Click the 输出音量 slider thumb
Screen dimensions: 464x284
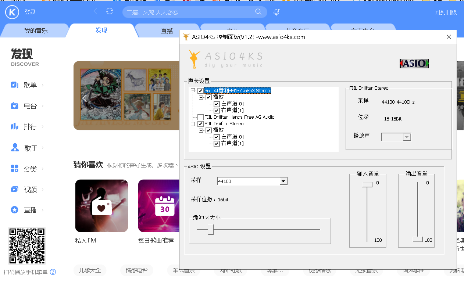pos(417,239)
